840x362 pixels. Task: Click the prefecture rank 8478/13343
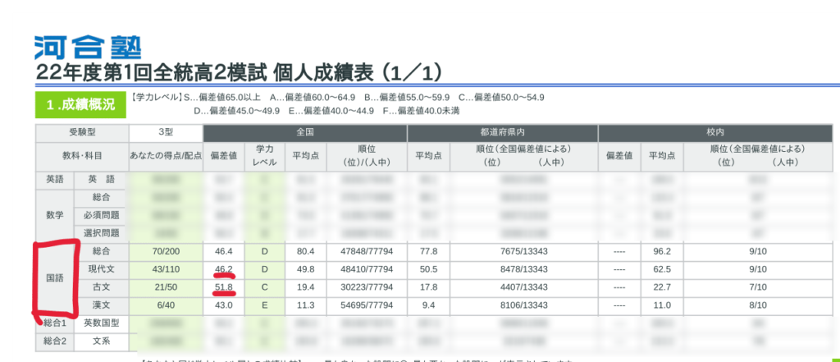coord(524,268)
